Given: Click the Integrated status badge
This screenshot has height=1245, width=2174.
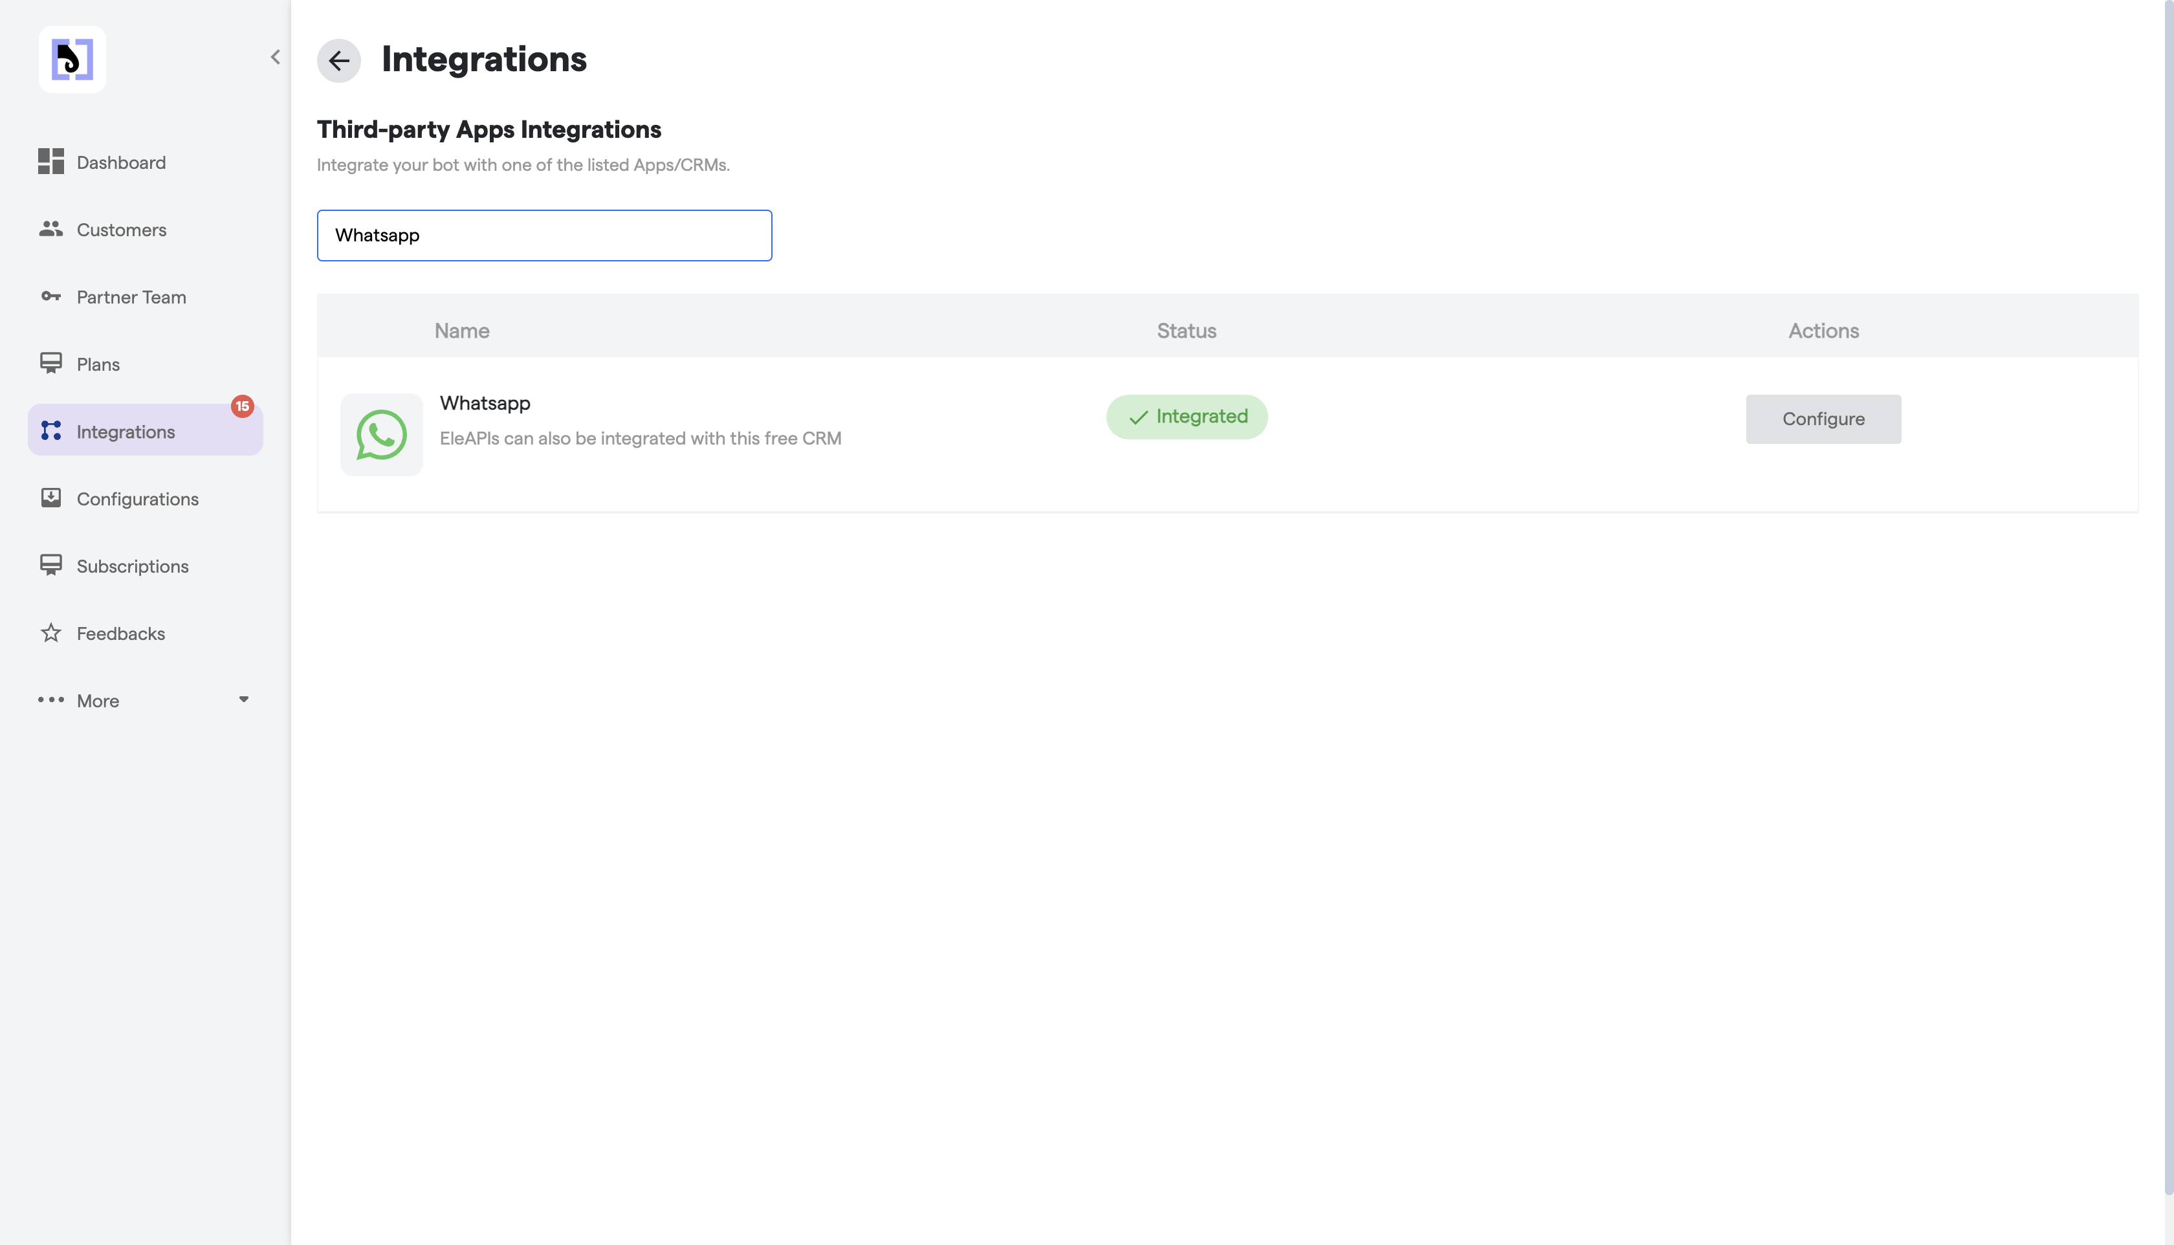Looking at the screenshot, I should [x=1187, y=417].
